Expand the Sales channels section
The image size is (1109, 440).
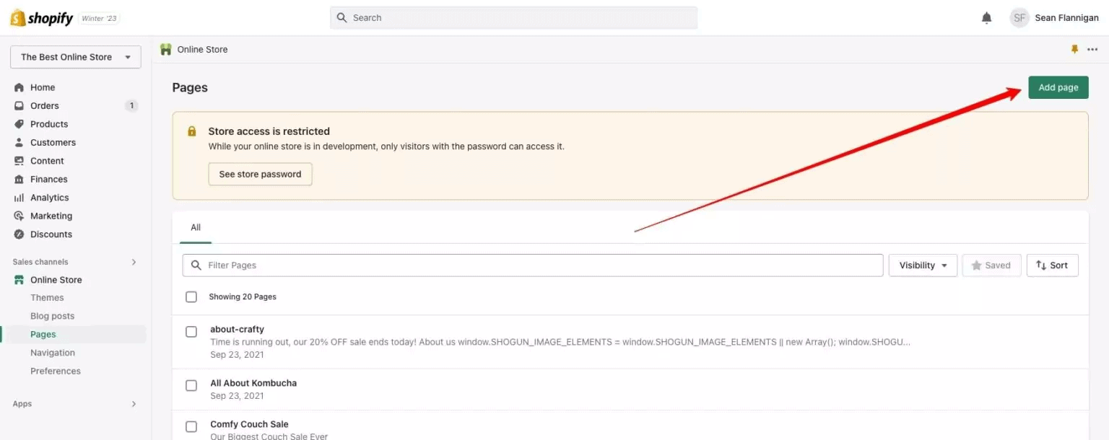[x=133, y=261]
